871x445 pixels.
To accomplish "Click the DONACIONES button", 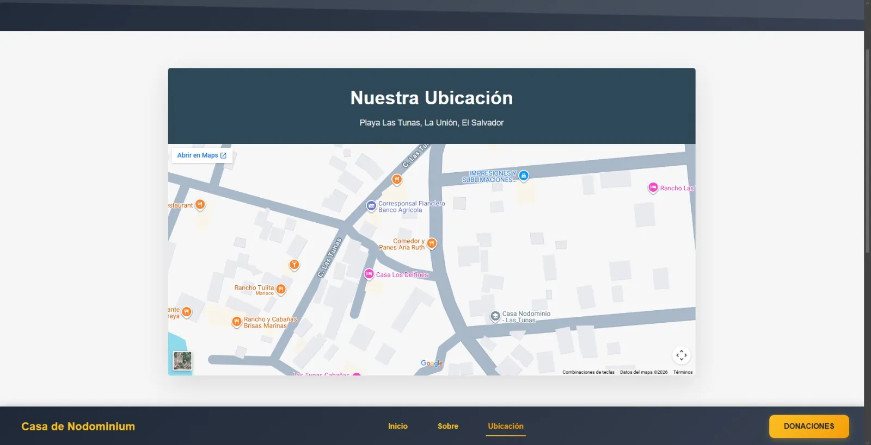I will coord(809,426).
